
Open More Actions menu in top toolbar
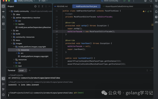[134, 1]
